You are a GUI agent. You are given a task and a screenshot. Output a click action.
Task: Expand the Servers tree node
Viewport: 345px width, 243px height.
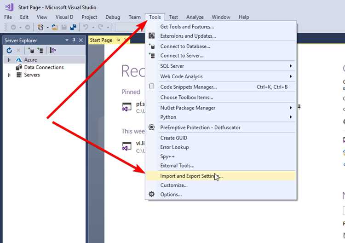9,75
